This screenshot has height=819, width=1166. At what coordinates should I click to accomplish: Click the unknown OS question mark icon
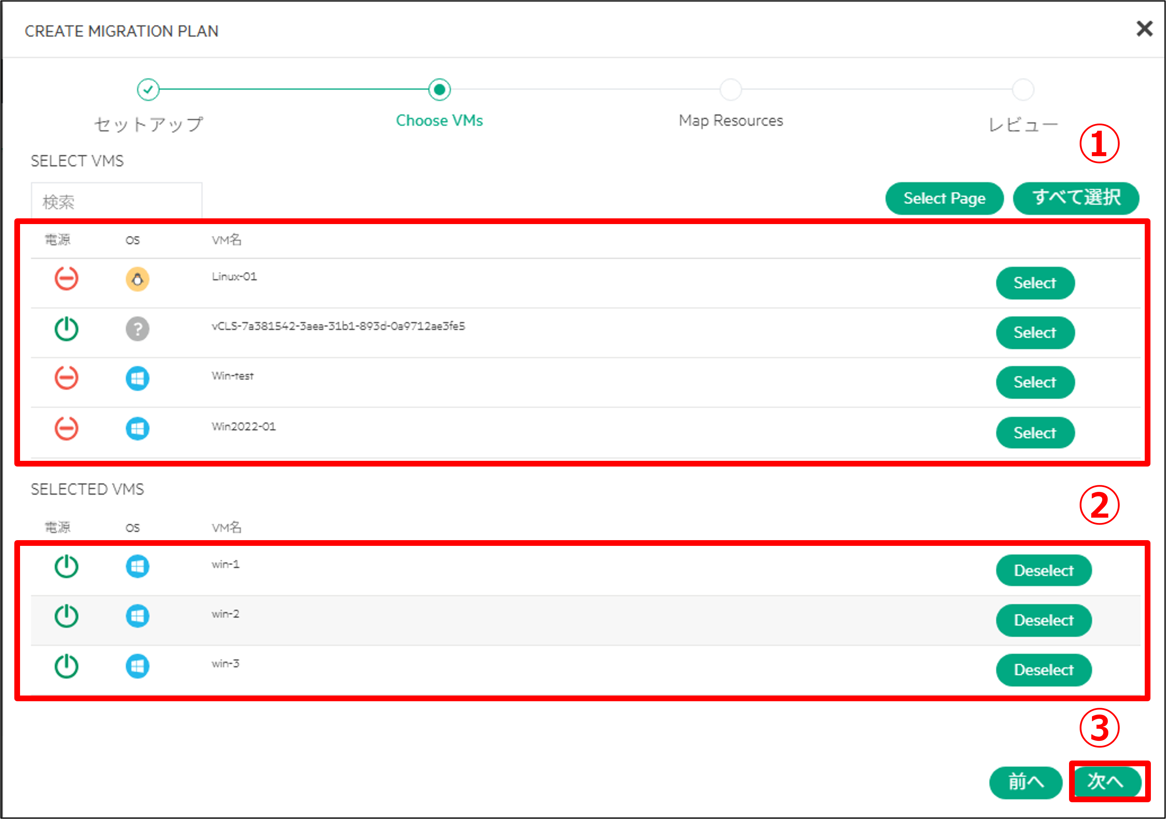pyautogui.click(x=137, y=329)
